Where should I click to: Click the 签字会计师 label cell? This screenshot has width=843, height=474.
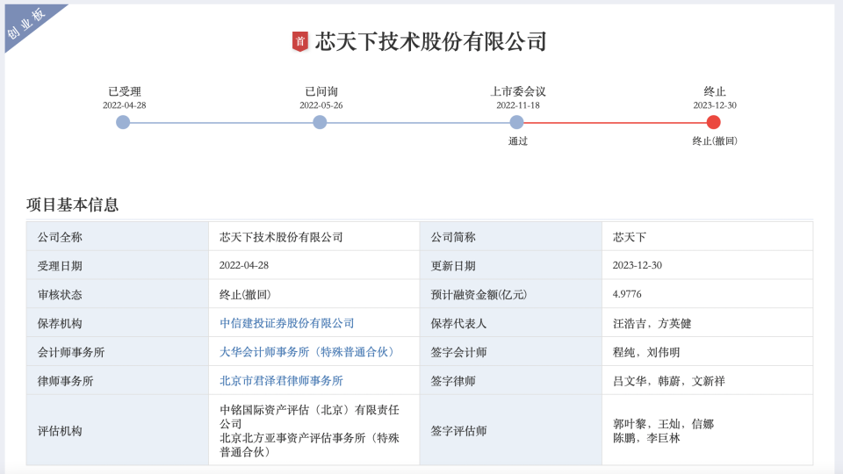(511, 352)
